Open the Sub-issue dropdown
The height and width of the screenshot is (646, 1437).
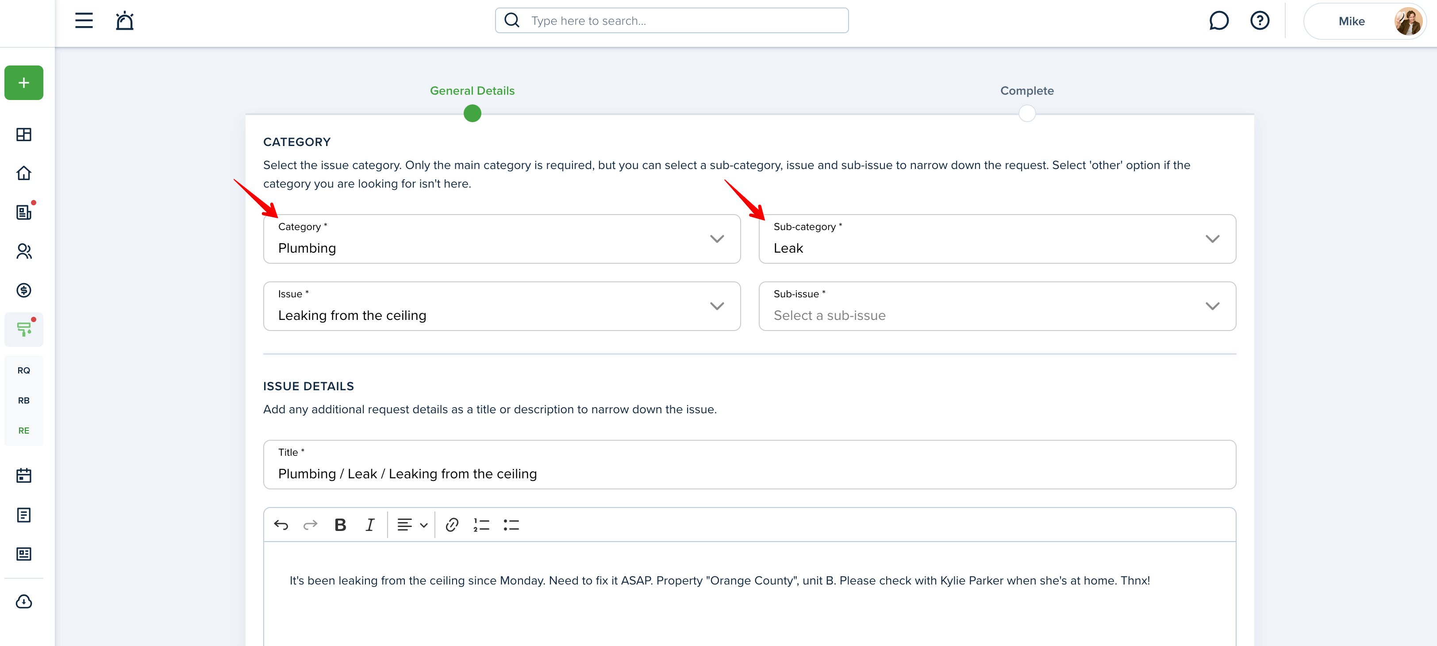pos(997,306)
